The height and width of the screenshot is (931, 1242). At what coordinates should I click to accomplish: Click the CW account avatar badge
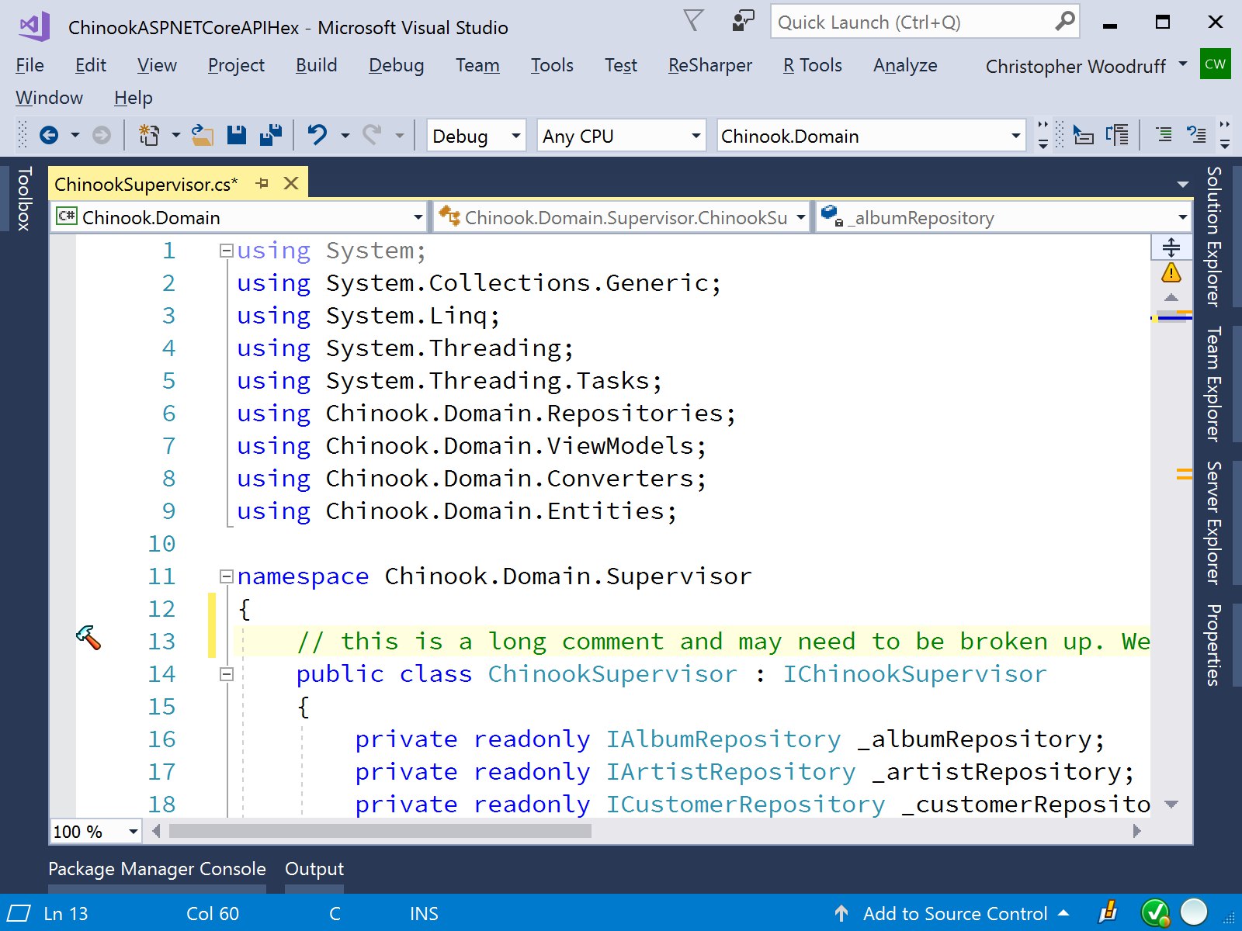pyautogui.click(x=1215, y=64)
